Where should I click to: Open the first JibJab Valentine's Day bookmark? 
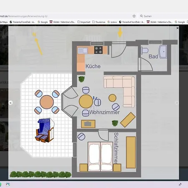(62, 22)
